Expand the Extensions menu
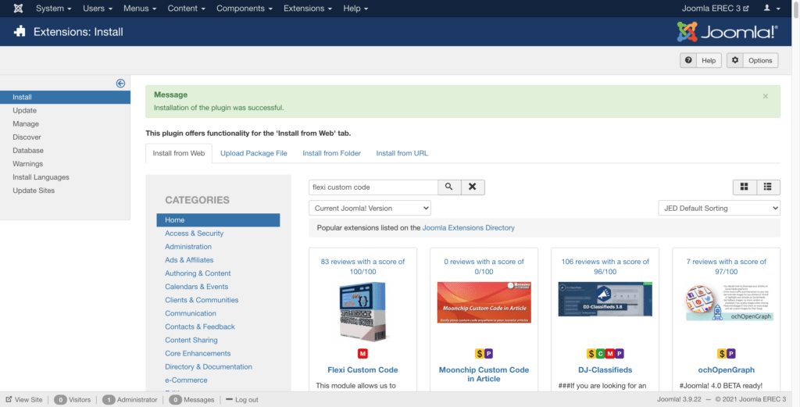This screenshot has width=800, height=407. (308, 9)
